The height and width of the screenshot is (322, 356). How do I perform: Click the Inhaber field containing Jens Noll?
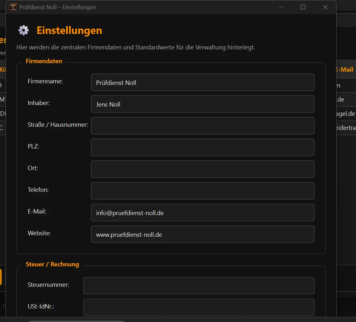pyautogui.click(x=203, y=104)
